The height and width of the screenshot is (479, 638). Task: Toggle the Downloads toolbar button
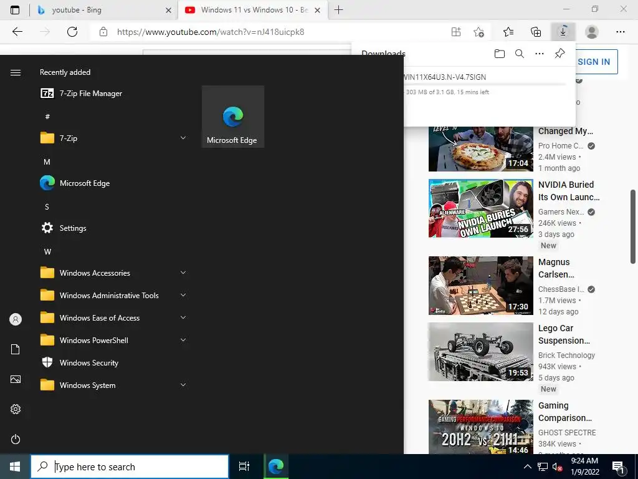tap(563, 32)
